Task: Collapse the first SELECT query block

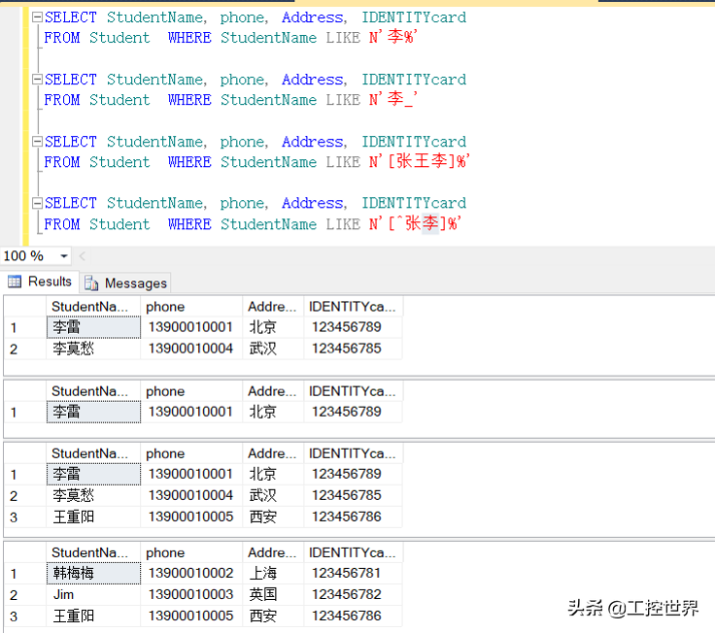Action: (37, 17)
